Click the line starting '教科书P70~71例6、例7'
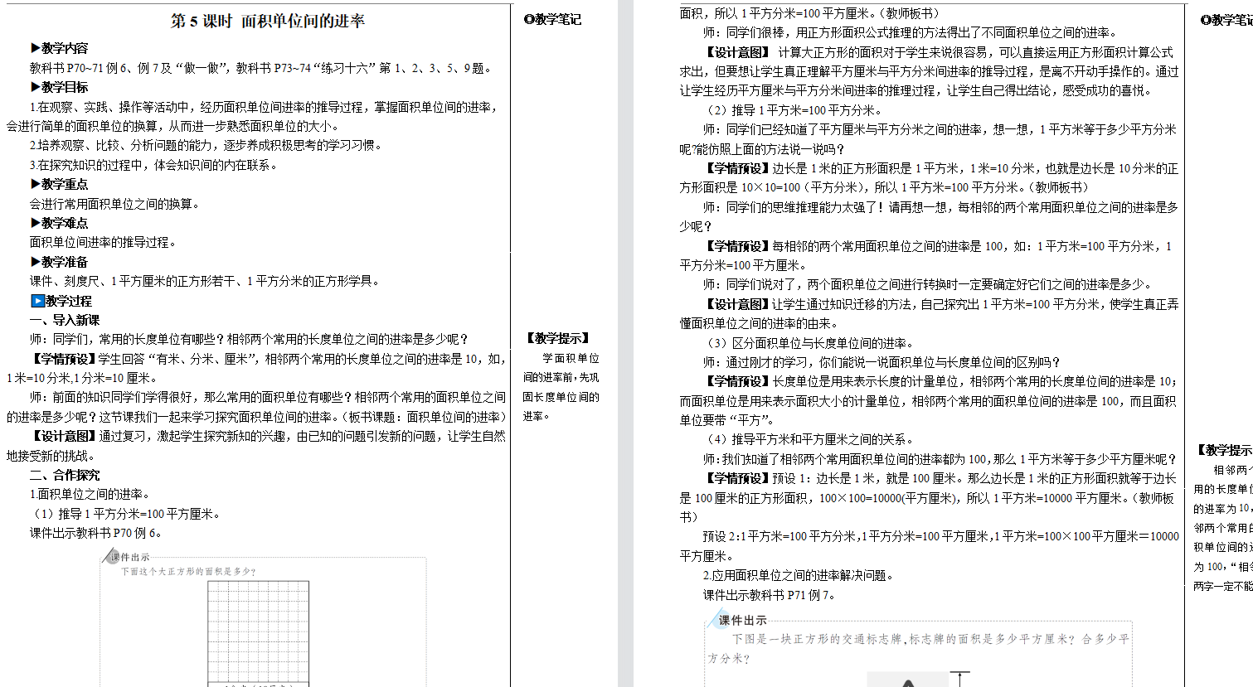The height and width of the screenshot is (687, 1253). click(x=262, y=68)
